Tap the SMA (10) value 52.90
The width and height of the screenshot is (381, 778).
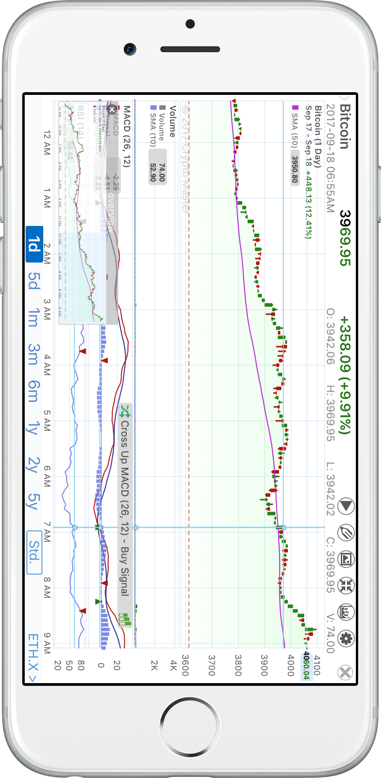[x=153, y=173]
